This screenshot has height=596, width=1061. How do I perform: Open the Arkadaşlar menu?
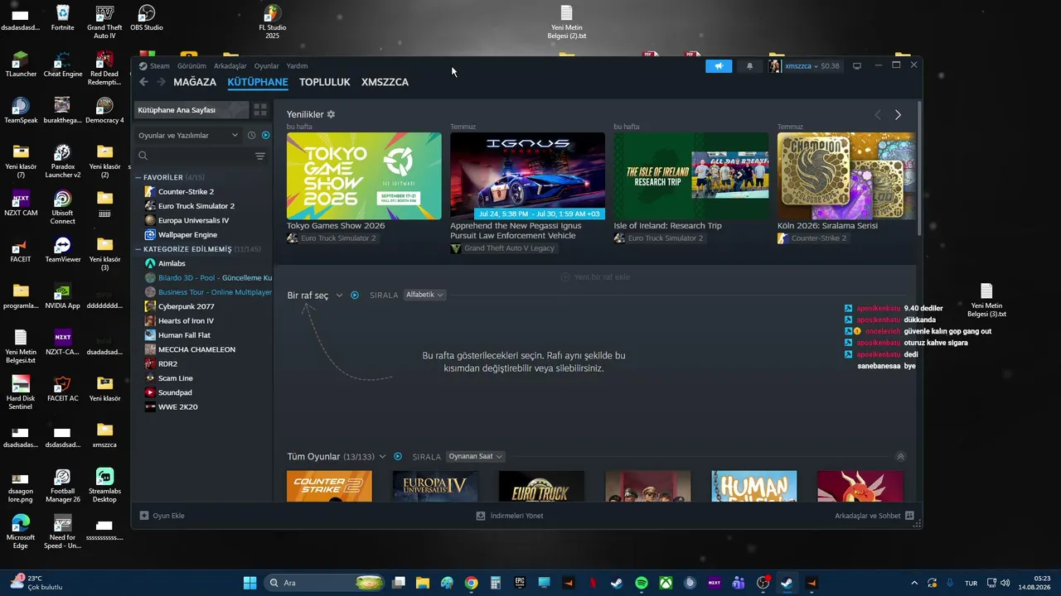(230, 66)
